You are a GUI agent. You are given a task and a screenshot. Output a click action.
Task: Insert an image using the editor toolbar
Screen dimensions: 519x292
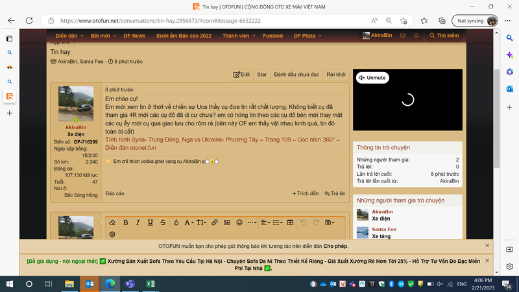pos(228,223)
